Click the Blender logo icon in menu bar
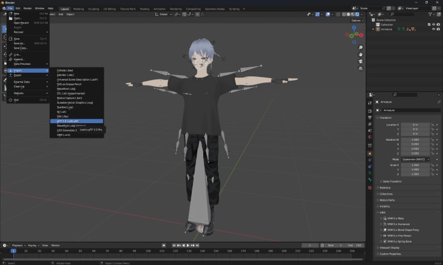Screen dimensions: 443x265 pyautogui.click(x=3, y=8)
